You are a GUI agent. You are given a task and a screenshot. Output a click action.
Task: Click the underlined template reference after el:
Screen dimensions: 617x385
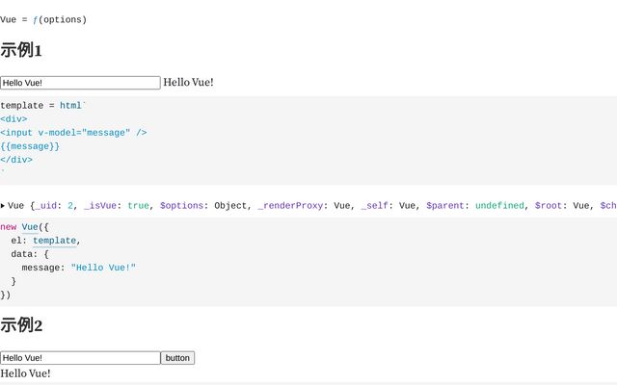(54, 241)
